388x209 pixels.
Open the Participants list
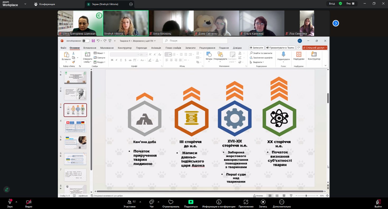(129, 202)
